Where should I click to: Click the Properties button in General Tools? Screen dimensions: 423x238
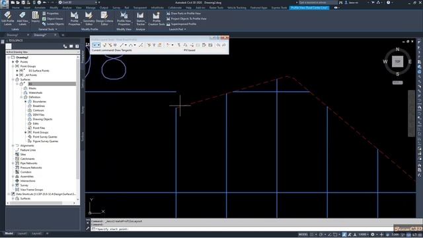50,13
